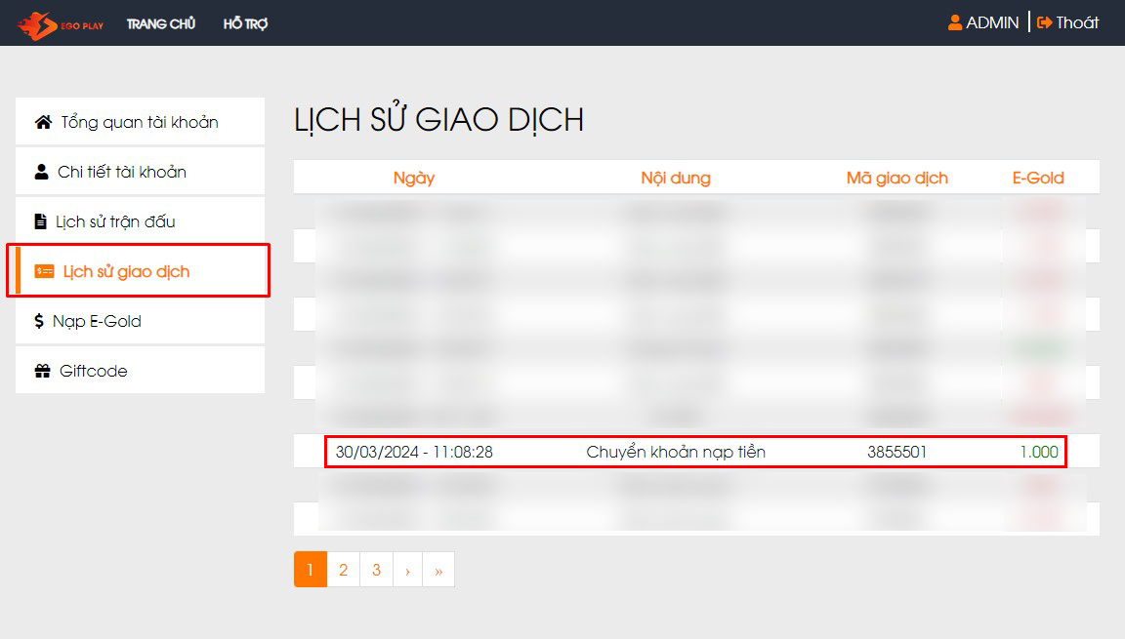
Task: Click the Thoát logout icon
Action: (x=1045, y=22)
